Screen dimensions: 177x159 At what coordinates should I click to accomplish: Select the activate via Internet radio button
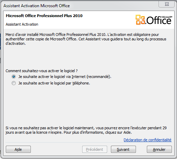tap(14, 77)
